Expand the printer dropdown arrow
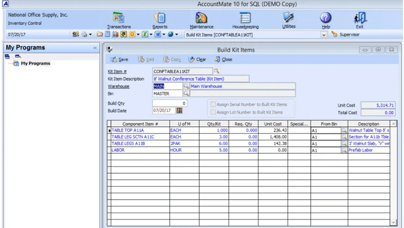404x228 pixels. point(90,34)
